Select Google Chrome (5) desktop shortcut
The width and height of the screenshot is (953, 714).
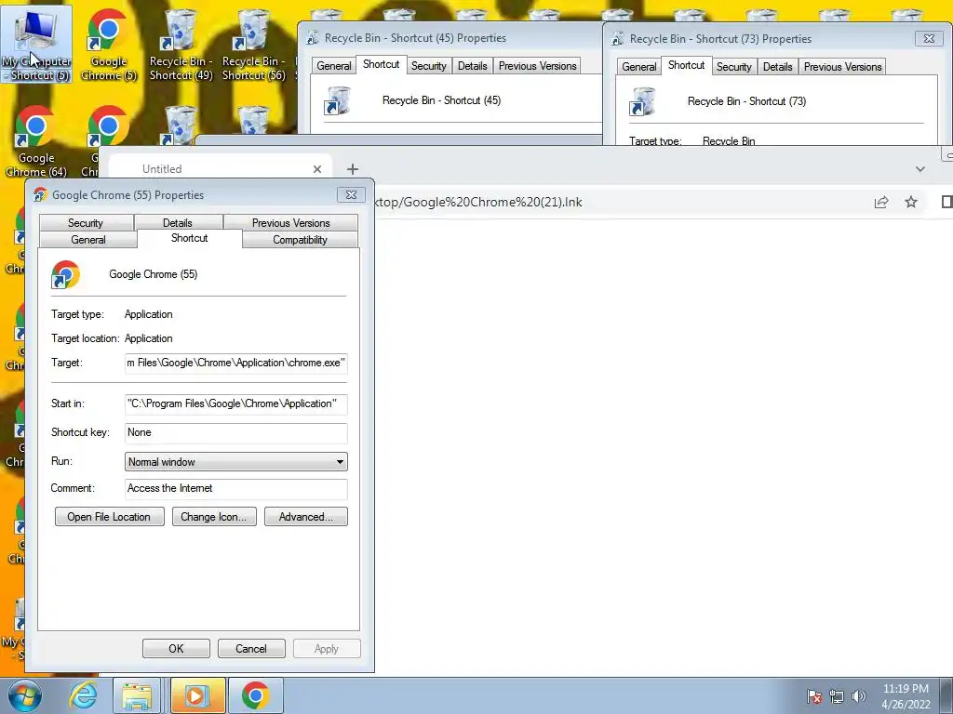tap(109, 44)
